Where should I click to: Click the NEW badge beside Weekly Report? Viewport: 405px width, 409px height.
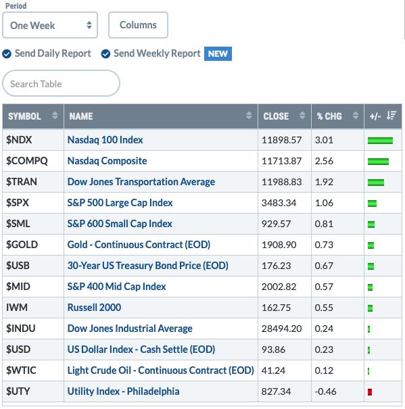point(218,53)
